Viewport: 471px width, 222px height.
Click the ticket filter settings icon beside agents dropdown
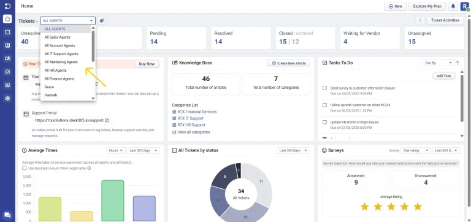tap(102, 21)
